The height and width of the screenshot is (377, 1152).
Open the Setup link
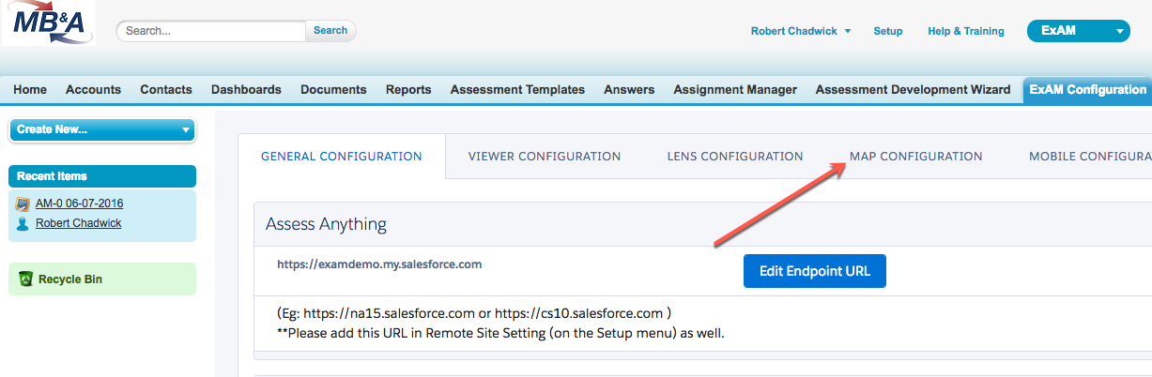pyautogui.click(x=888, y=31)
